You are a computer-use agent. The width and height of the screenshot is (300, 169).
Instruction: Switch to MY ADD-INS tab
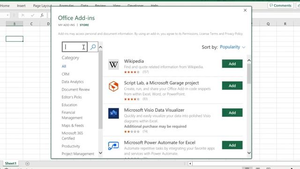point(67,25)
